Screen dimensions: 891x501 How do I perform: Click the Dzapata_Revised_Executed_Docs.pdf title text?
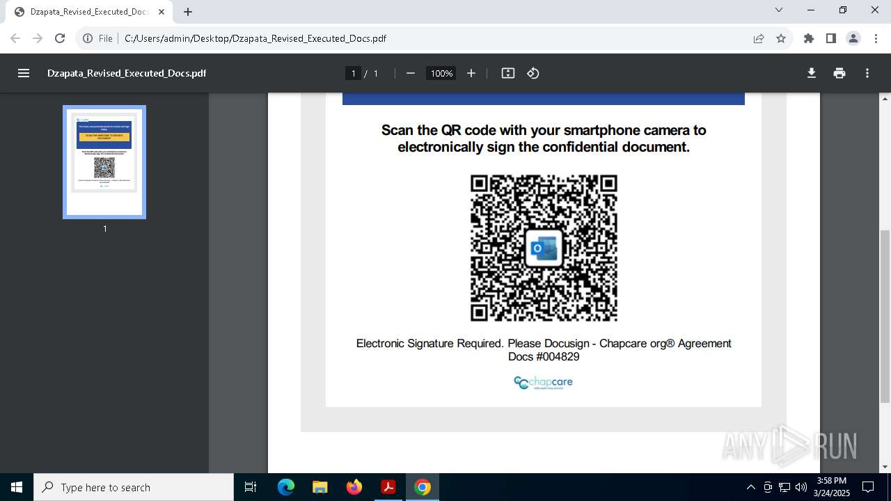[127, 73]
